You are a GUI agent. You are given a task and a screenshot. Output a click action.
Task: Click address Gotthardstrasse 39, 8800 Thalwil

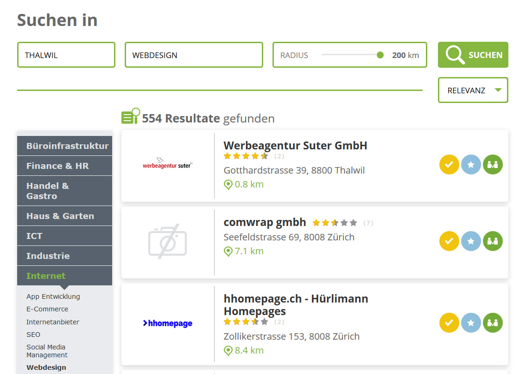294,170
